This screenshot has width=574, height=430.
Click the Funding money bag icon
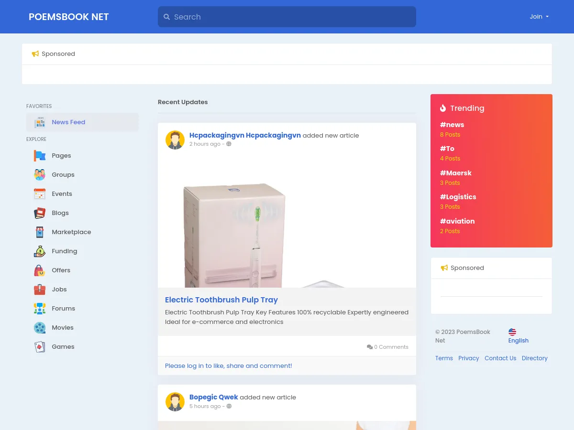point(40,251)
